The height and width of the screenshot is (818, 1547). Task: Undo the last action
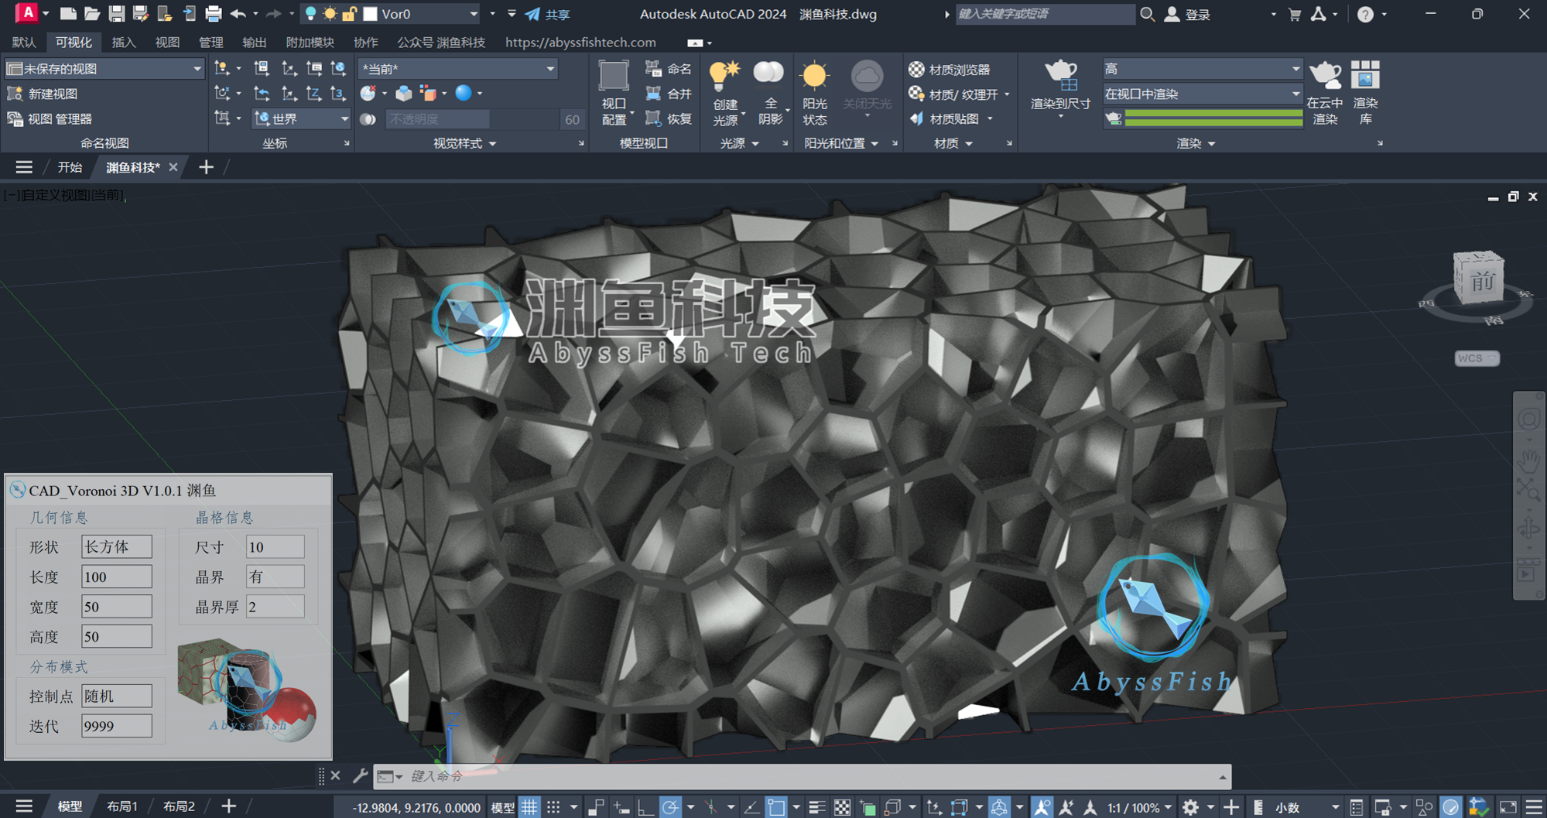(x=238, y=14)
